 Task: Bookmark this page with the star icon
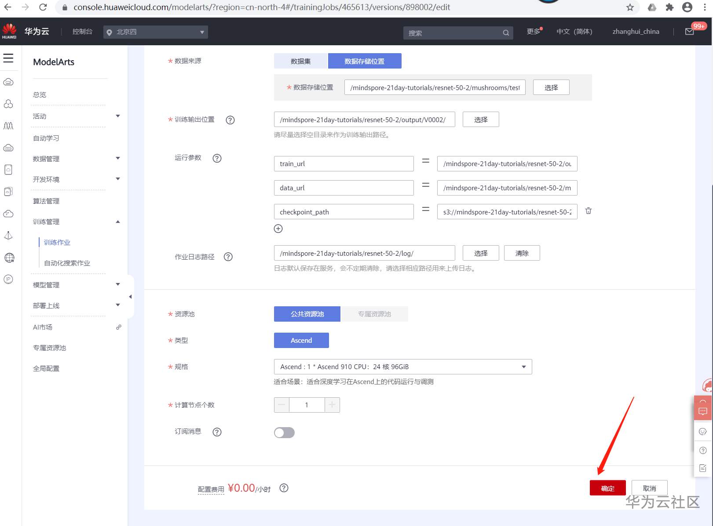(630, 7)
